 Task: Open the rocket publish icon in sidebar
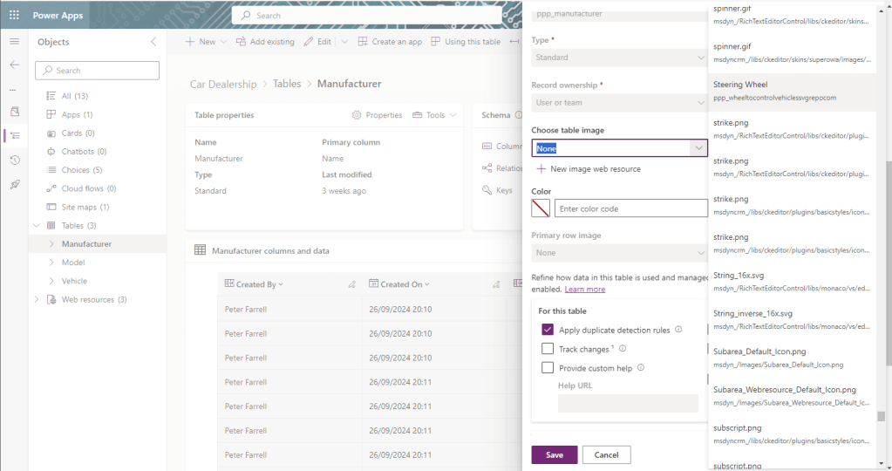pyautogui.click(x=15, y=184)
